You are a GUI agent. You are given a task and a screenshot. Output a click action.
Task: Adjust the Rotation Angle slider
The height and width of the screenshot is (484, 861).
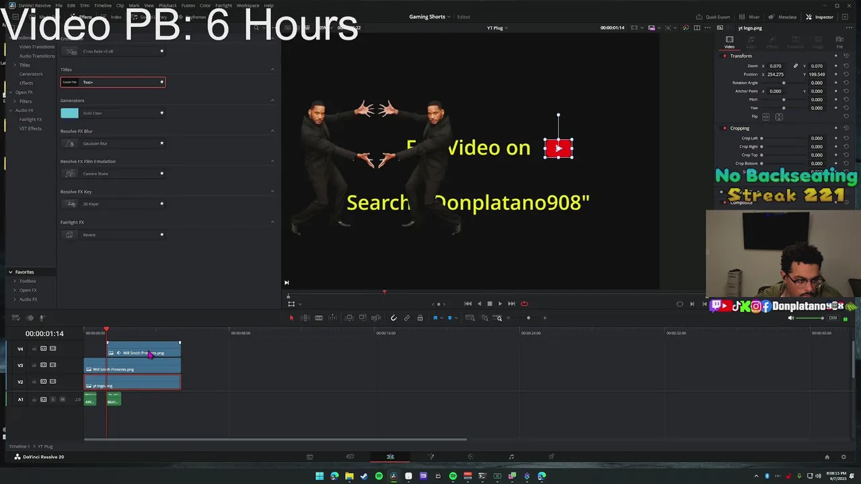(x=783, y=83)
